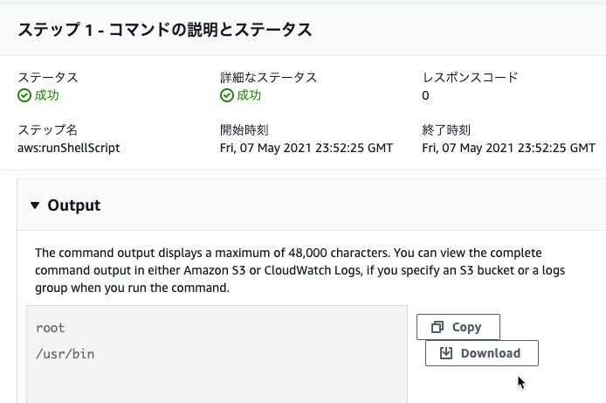This screenshot has width=606, height=403.
Task: Click the Download button
Action: (x=481, y=353)
